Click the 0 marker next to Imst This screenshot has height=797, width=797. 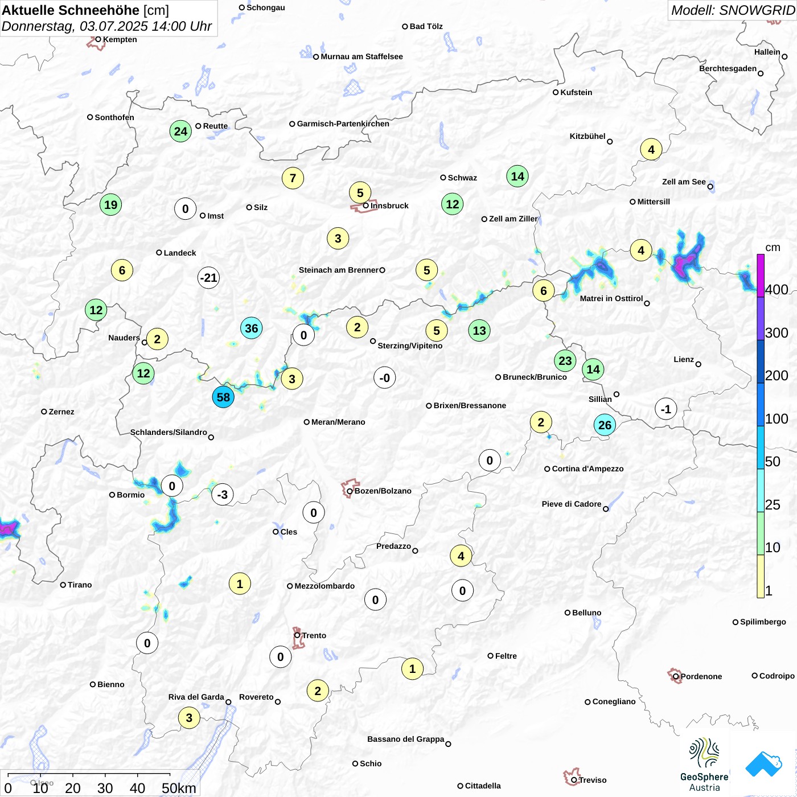coord(185,209)
